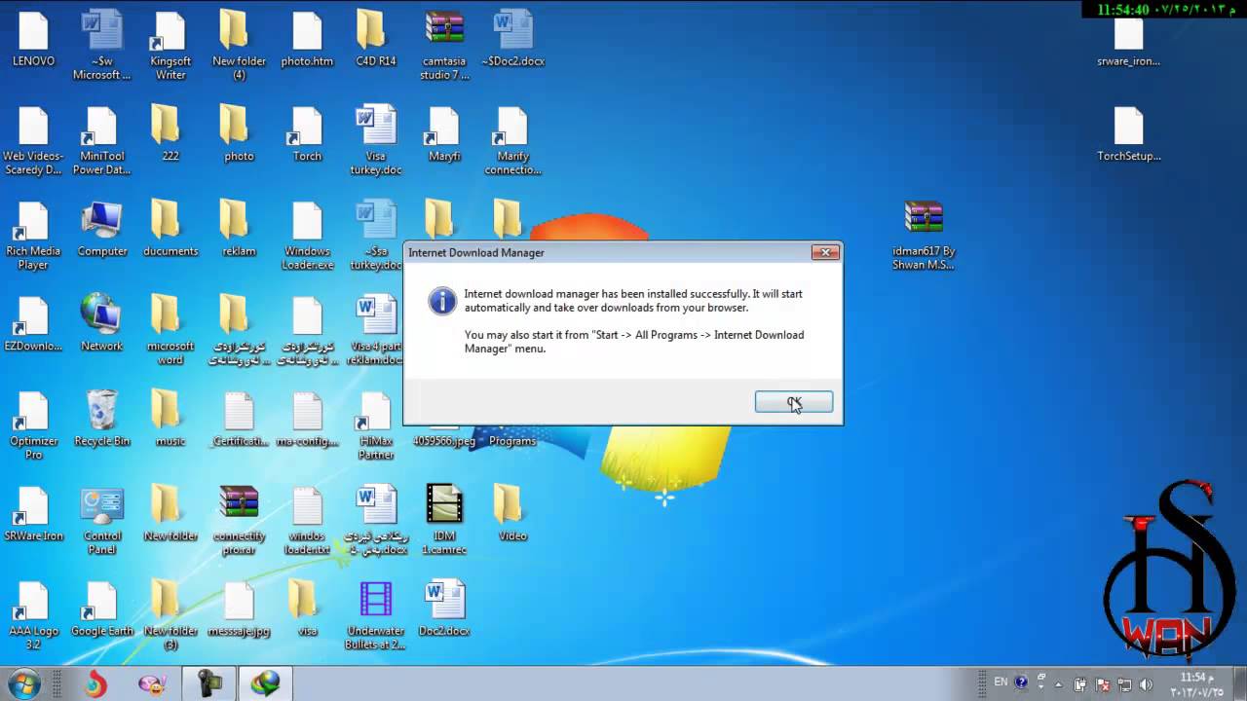The image size is (1247, 701).
Task: Select the windos loader.txt file
Action: click(x=307, y=521)
